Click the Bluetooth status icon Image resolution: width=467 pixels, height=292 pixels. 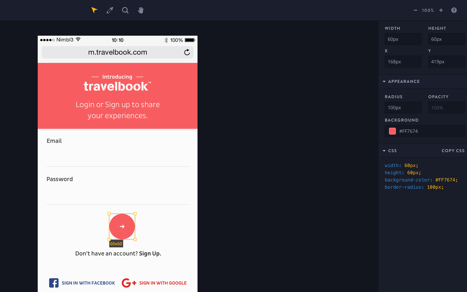(x=166, y=40)
